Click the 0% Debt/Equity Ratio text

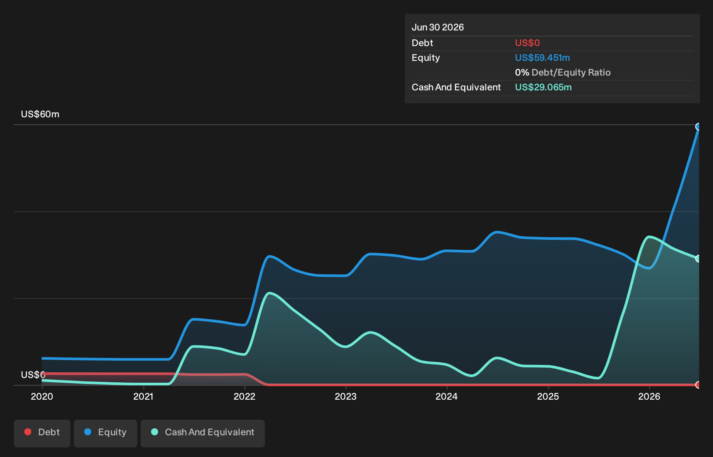pos(563,73)
